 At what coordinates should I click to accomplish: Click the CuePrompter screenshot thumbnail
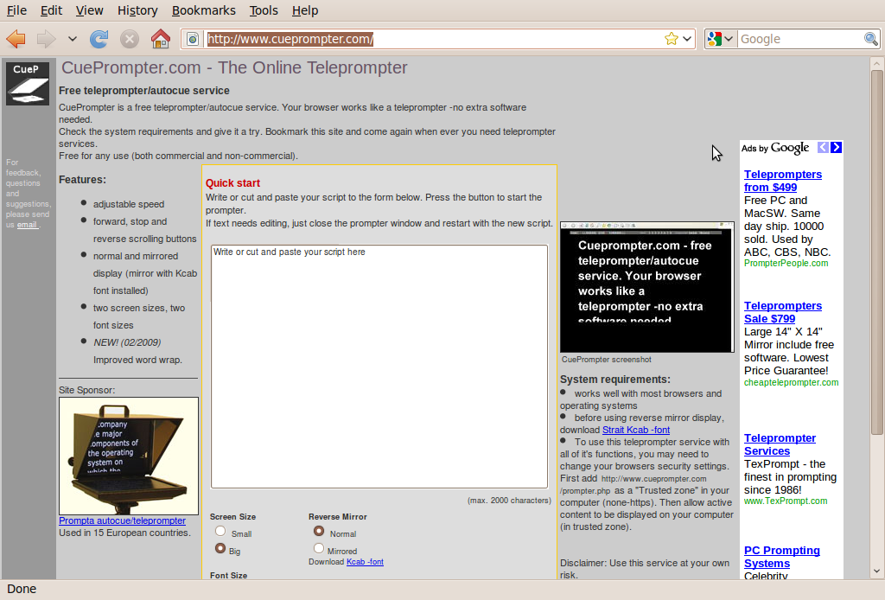(x=646, y=287)
